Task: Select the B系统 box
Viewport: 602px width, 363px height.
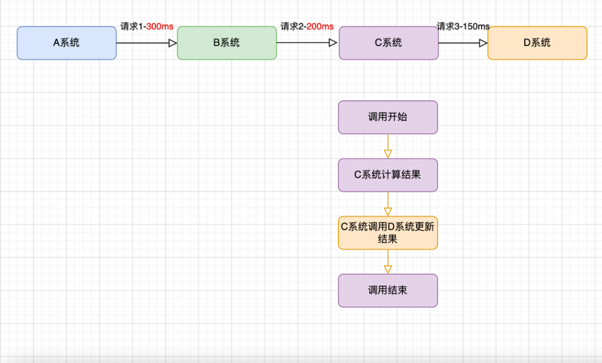Action: point(226,43)
